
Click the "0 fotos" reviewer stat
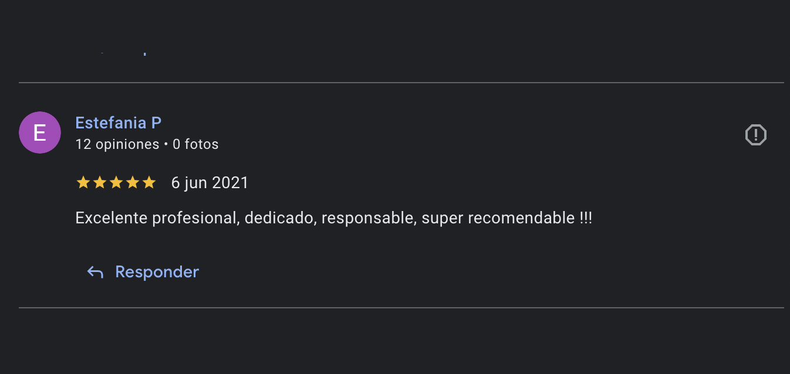coord(195,144)
